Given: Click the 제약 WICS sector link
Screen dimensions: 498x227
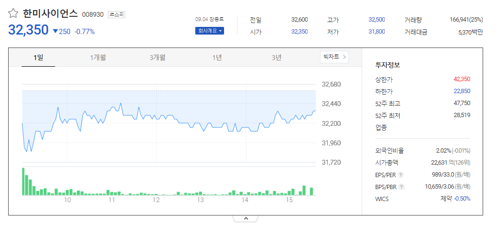Looking at the screenshot, I should [x=446, y=199].
